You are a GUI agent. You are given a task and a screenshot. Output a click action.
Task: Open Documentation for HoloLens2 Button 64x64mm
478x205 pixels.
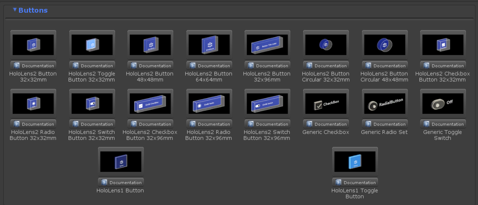click(x=209, y=66)
